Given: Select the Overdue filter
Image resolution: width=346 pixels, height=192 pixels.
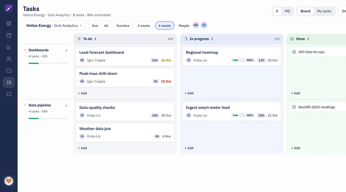Looking at the screenshot, I should click(x=123, y=26).
